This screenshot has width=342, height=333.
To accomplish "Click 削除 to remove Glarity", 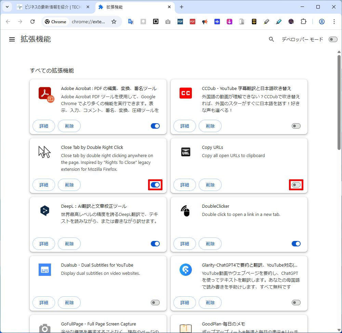I will click(210, 303).
